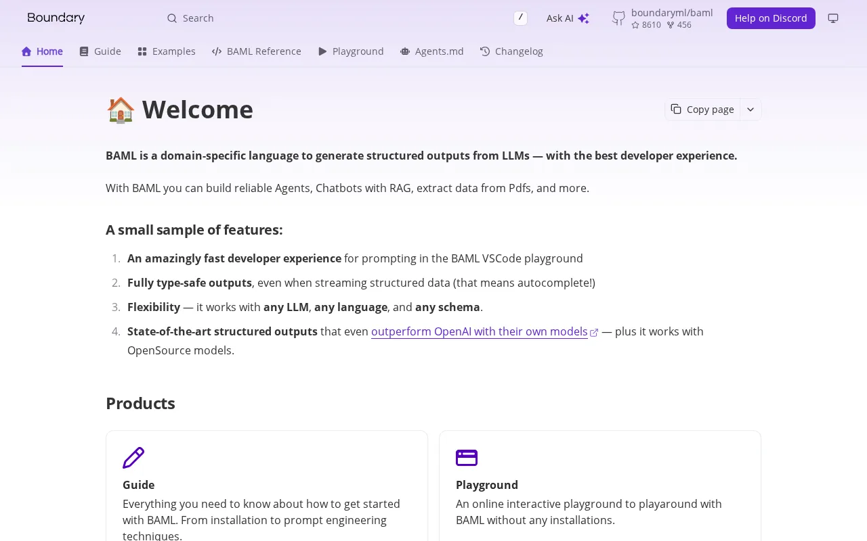
Task: Click the Help on Discord button
Action: [x=771, y=18]
